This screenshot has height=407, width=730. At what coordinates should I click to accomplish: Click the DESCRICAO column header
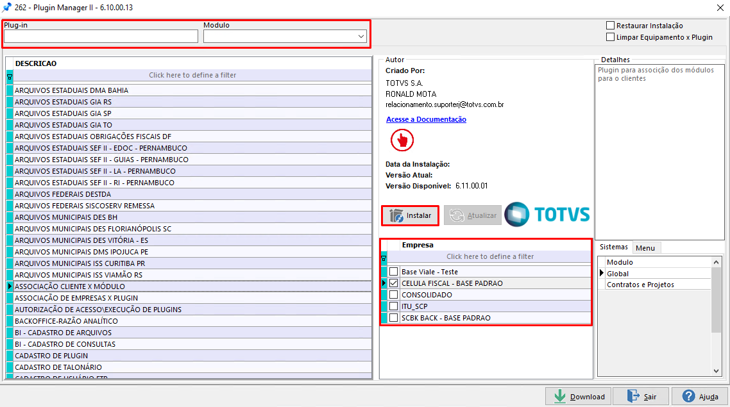click(192, 63)
